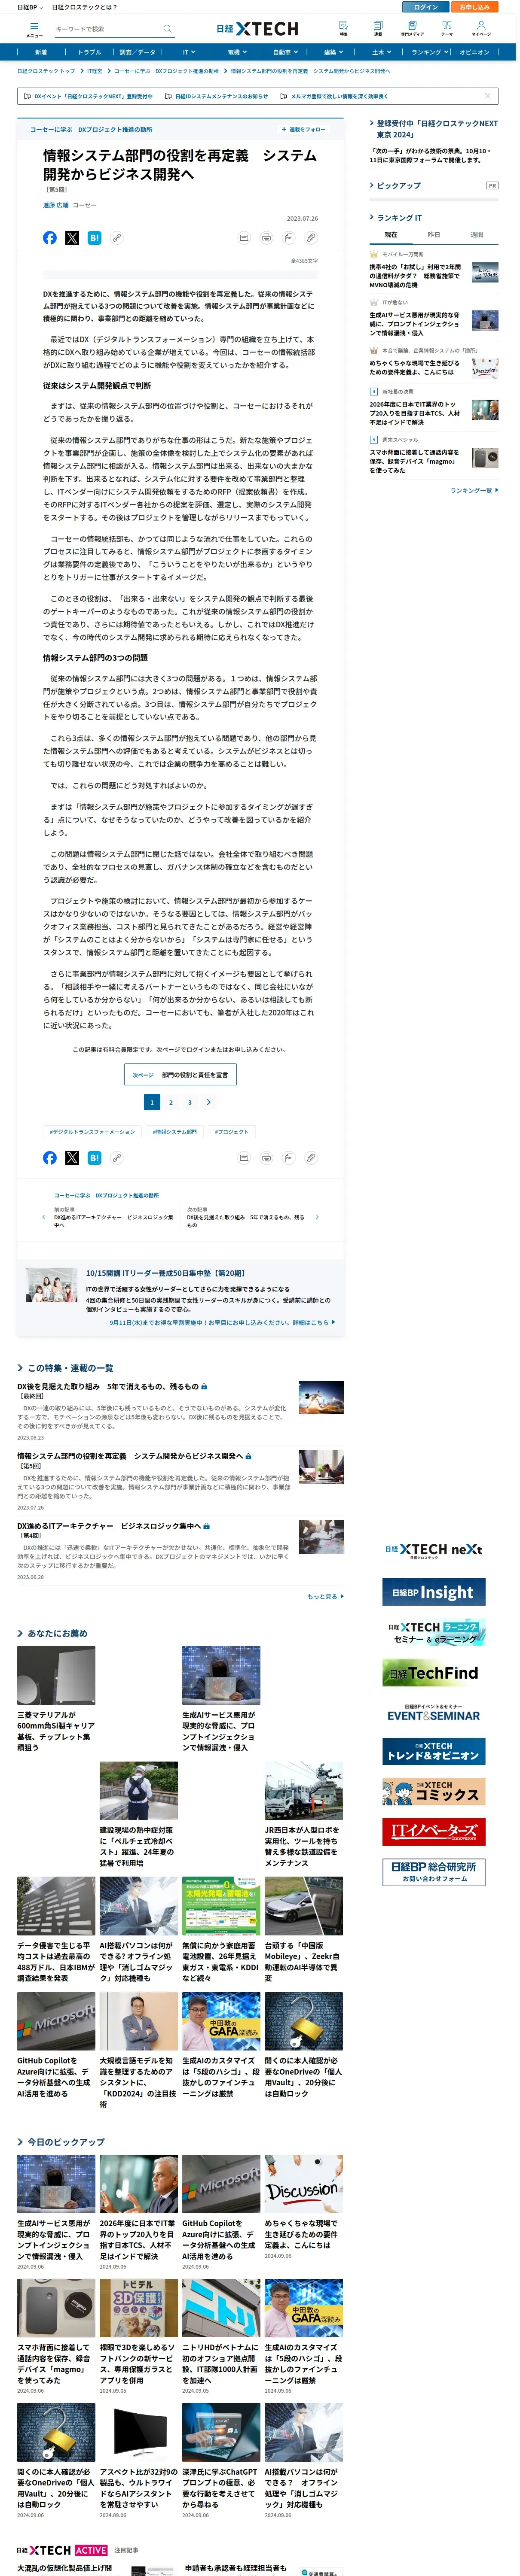Open the EVENT&SEMINAR banner

coord(434,1713)
